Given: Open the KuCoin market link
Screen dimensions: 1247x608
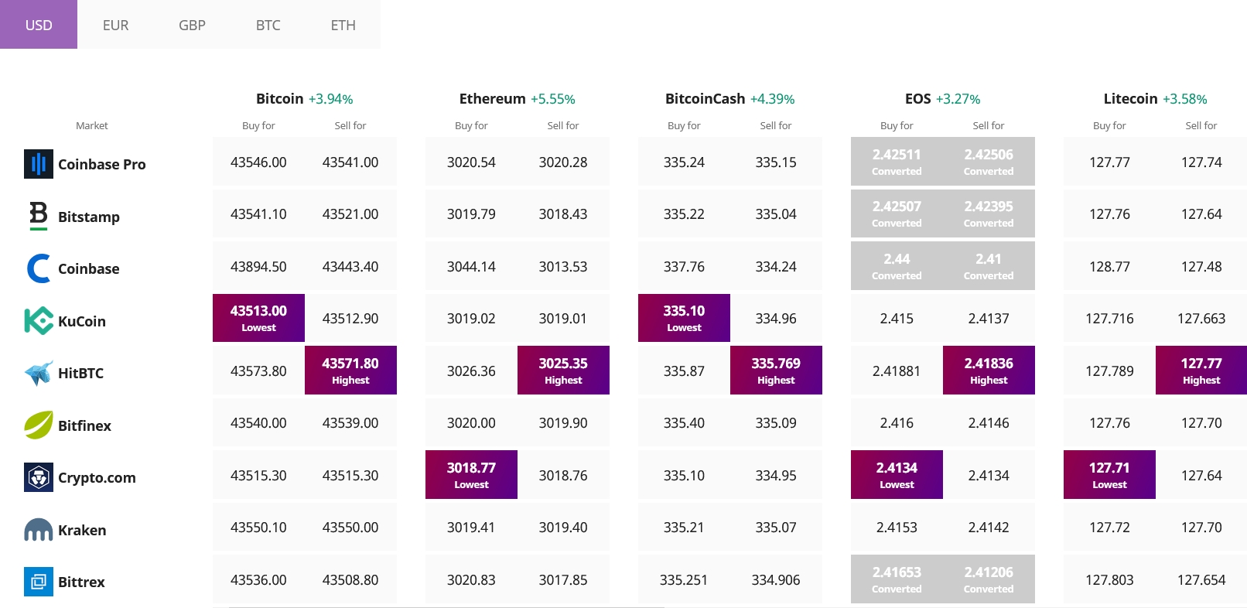Looking at the screenshot, I should click(82, 321).
